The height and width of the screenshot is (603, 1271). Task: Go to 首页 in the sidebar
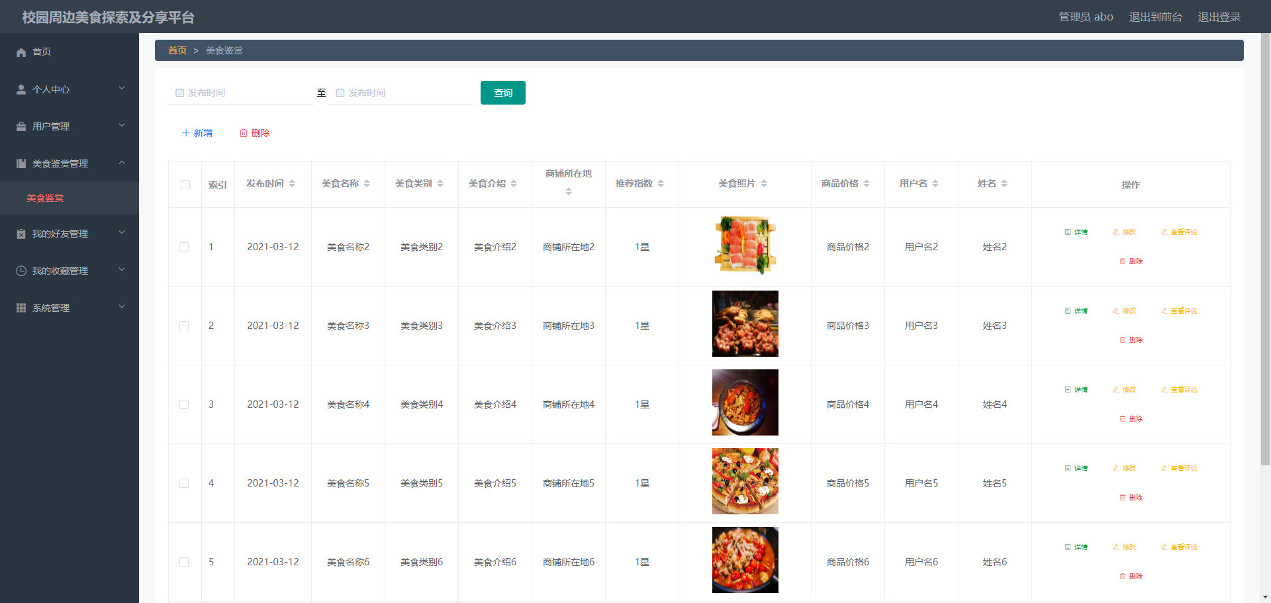click(70, 52)
